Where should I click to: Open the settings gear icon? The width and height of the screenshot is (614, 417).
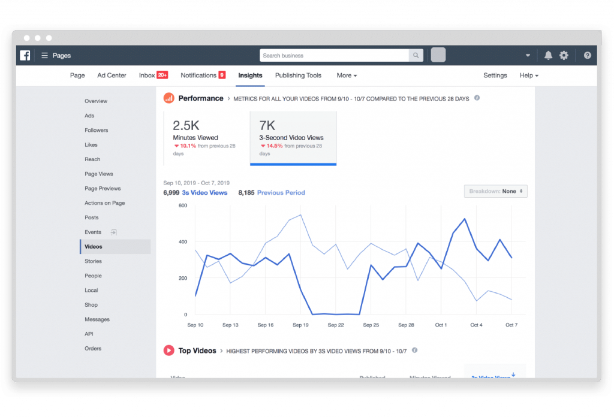(x=564, y=55)
